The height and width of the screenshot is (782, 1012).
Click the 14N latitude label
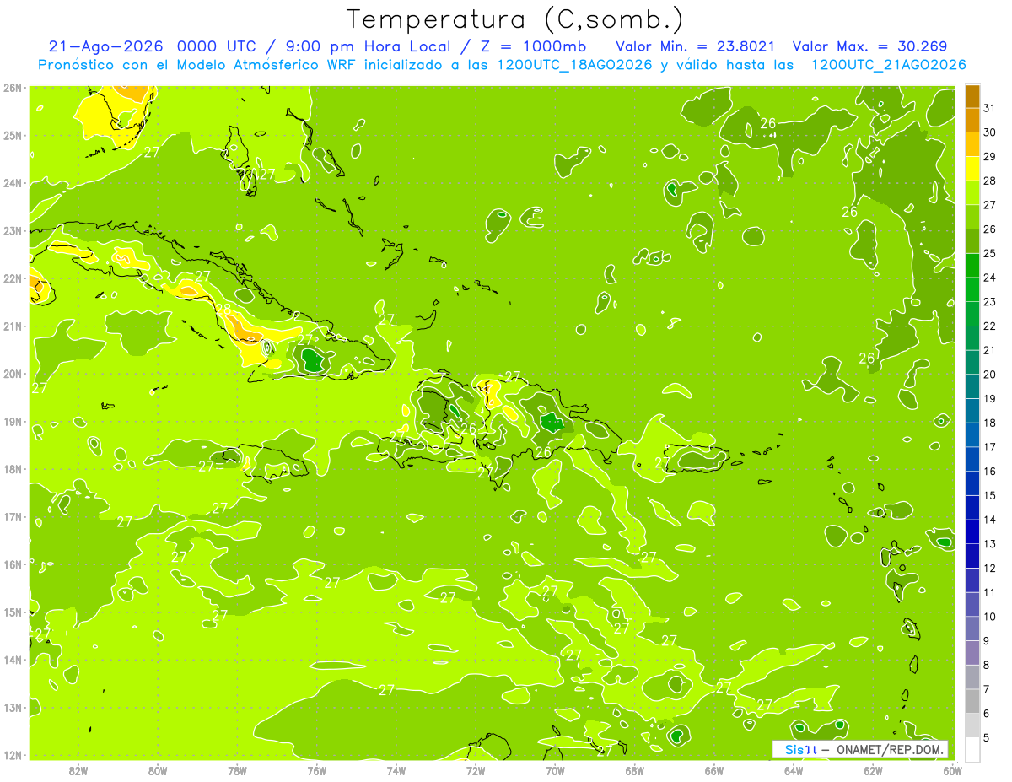pyautogui.click(x=13, y=660)
